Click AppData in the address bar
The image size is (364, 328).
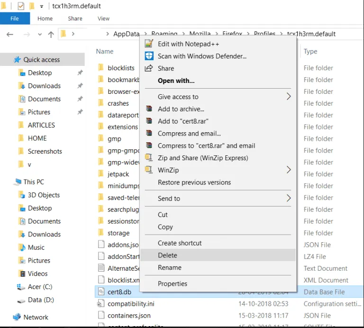tap(126, 34)
